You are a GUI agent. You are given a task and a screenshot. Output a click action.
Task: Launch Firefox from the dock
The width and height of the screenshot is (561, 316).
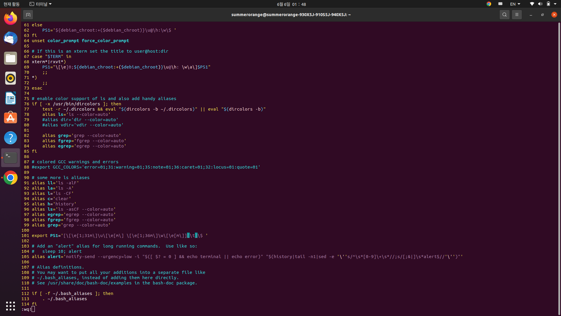(x=11, y=18)
